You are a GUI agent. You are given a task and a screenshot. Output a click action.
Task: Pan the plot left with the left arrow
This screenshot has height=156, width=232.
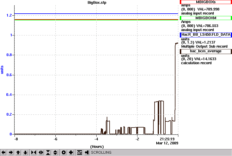[x=3, y=153]
